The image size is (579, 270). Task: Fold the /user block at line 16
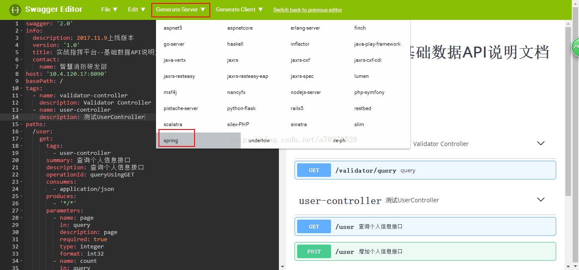pyautogui.click(x=21, y=132)
